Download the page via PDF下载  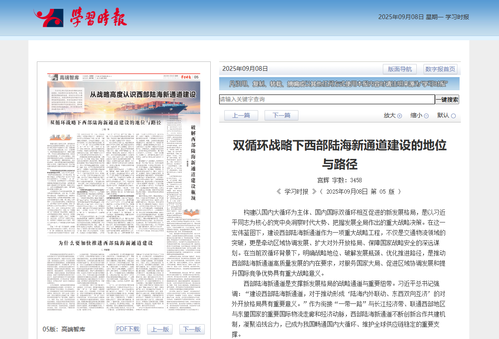[x=128, y=329]
